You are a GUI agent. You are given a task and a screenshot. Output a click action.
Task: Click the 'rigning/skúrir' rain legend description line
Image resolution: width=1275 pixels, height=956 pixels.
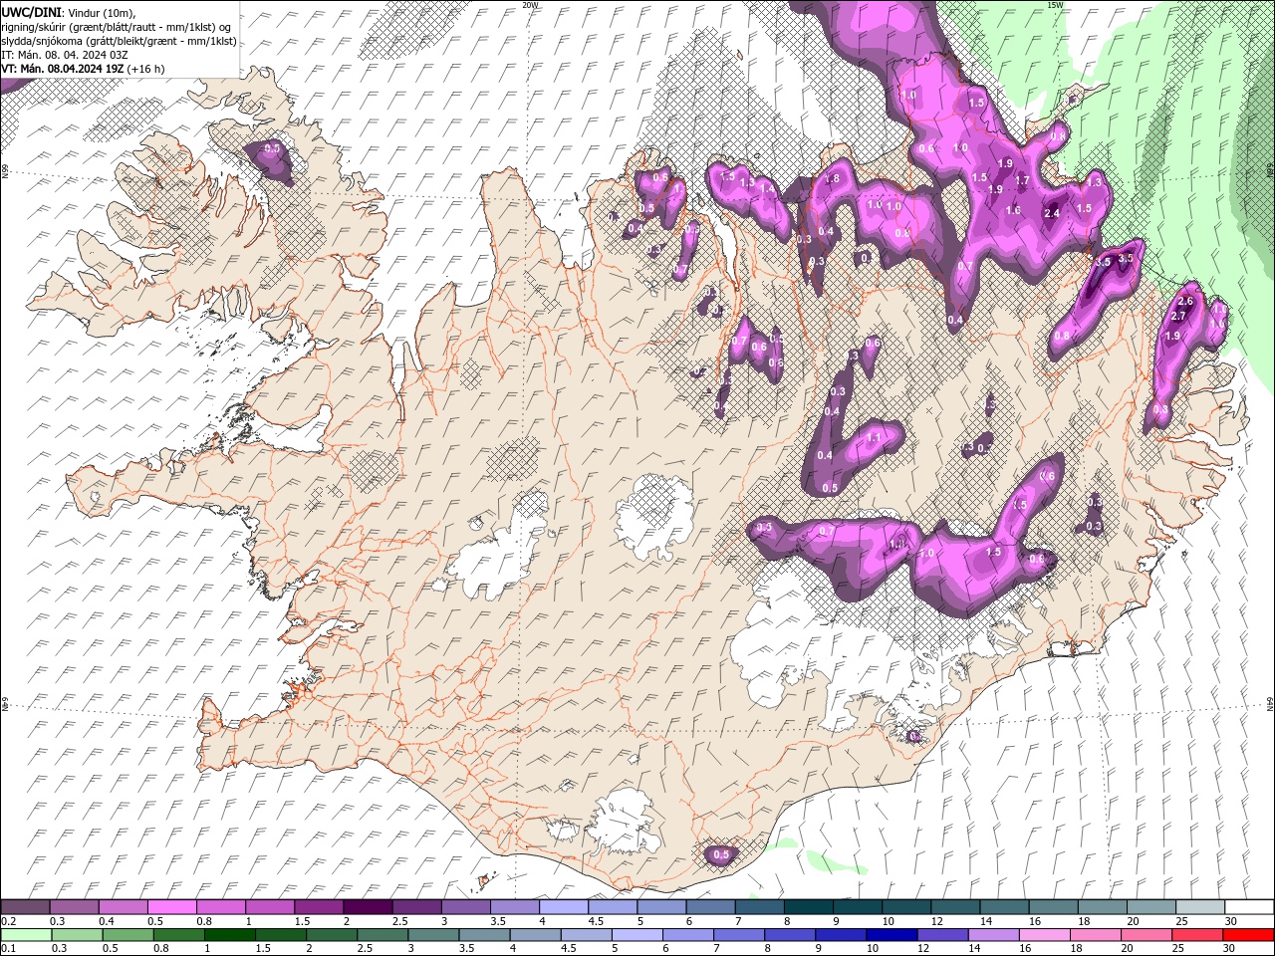click(117, 27)
